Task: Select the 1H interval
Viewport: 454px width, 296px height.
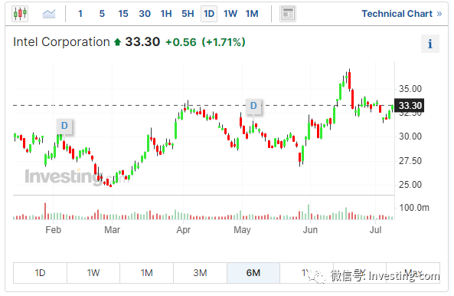Action: click(x=166, y=14)
